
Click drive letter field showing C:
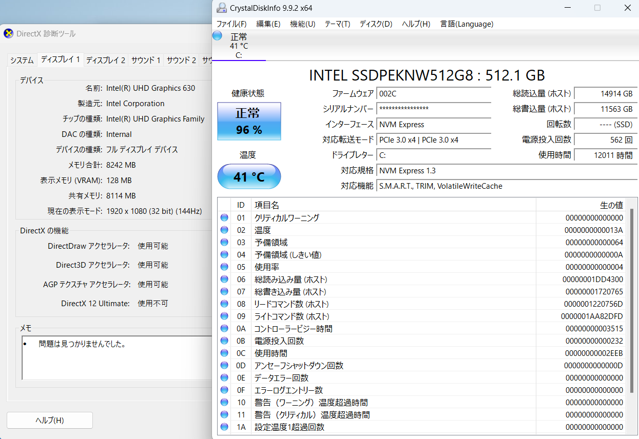pos(434,155)
